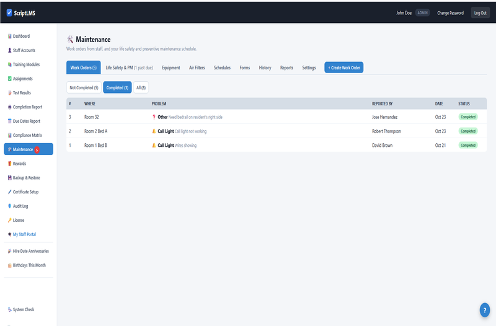The width and height of the screenshot is (496, 326).
Task: Click the Staff Accounts person icon
Action: click(9, 50)
